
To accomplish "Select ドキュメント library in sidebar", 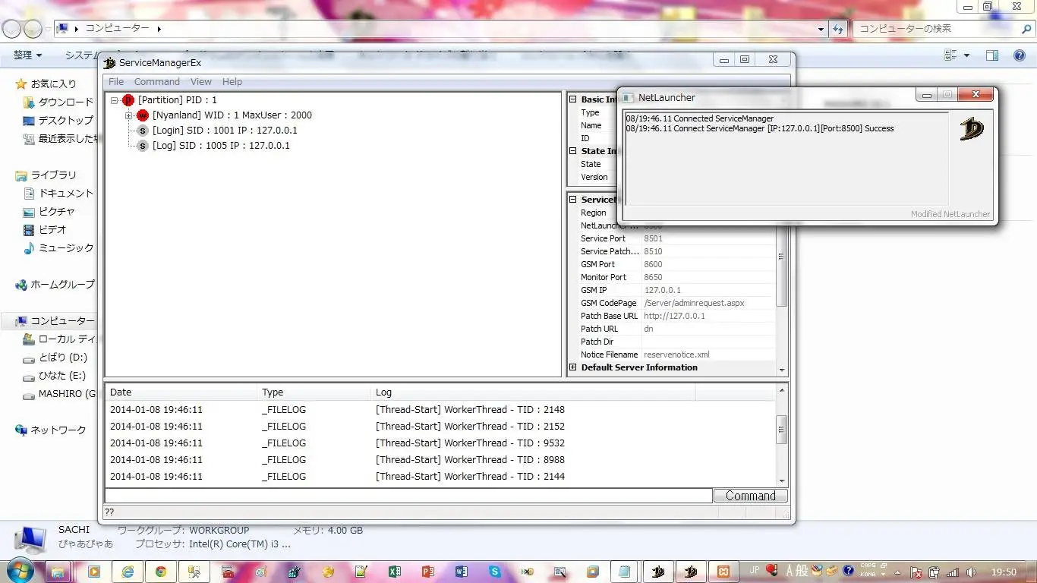I will click(x=58, y=194).
